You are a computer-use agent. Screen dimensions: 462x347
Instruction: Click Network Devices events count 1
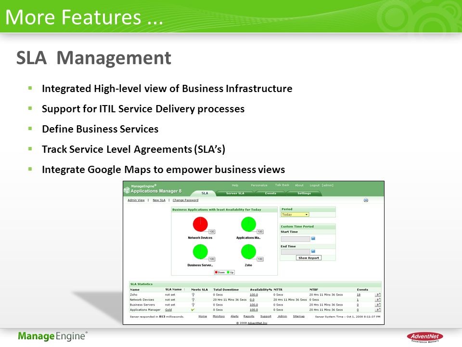point(358,300)
